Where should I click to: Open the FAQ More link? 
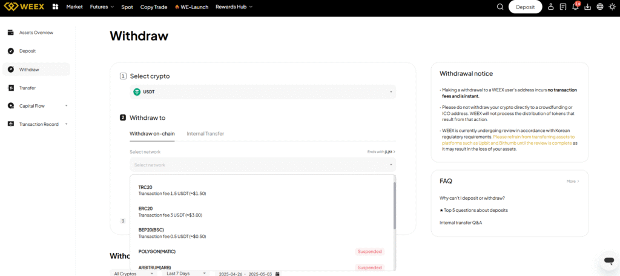click(x=573, y=181)
